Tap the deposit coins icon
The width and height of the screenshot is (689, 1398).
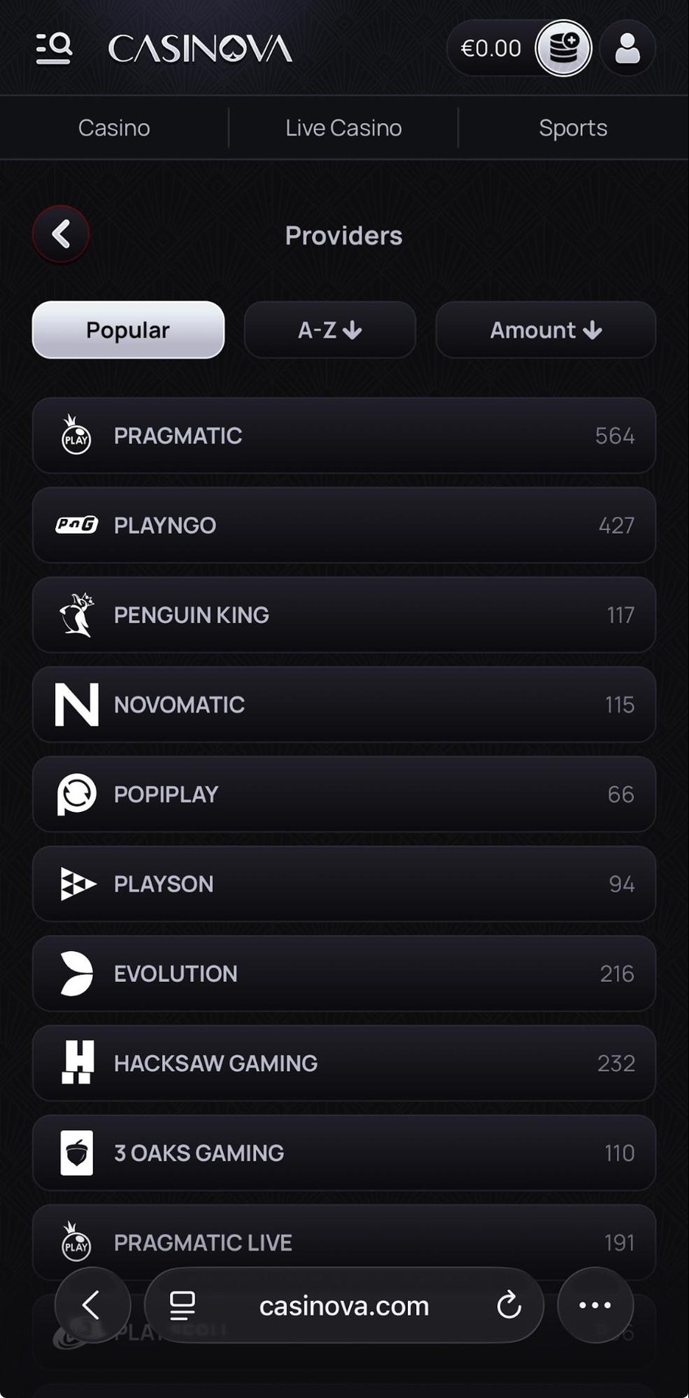pos(563,48)
